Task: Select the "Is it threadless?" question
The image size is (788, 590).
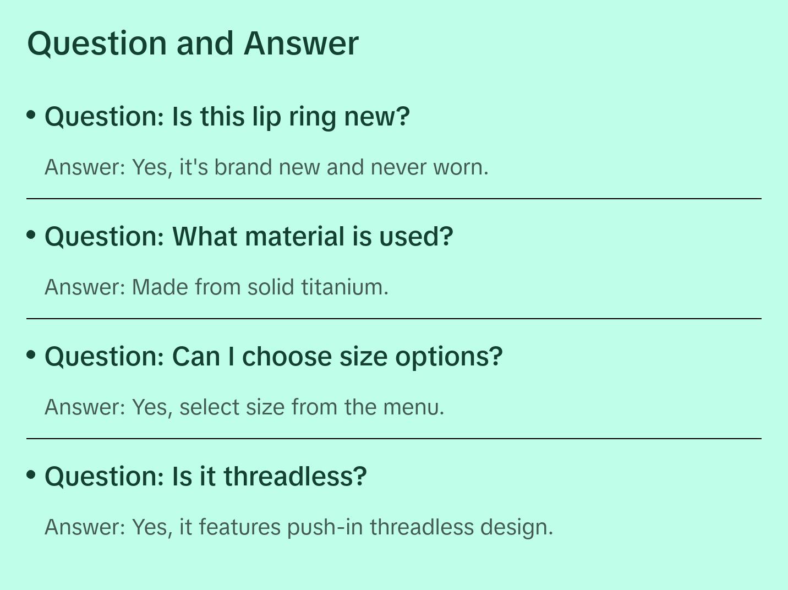Action: [x=205, y=477]
